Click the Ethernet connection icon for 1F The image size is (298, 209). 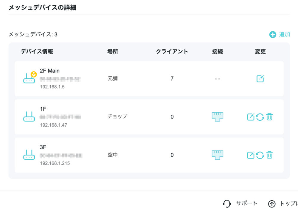click(x=217, y=117)
